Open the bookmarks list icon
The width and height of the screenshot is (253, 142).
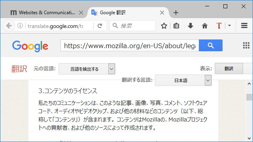176,26
